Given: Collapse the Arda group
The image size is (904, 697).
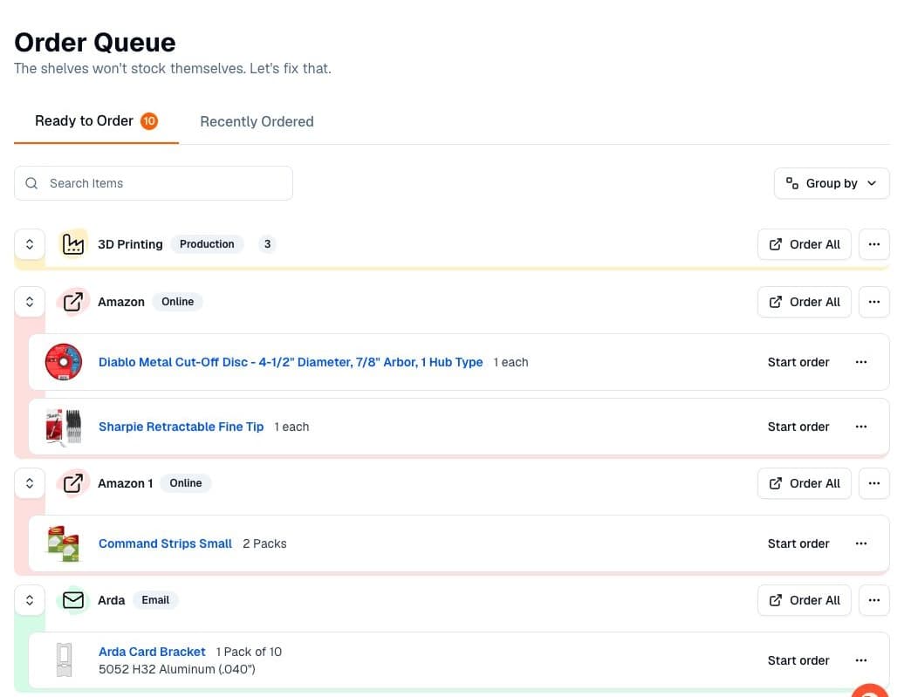Looking at the screenshot, I should (30, 600).
